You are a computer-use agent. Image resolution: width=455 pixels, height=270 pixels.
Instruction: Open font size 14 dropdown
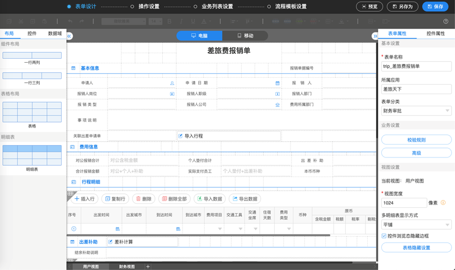tap(155, 21)
